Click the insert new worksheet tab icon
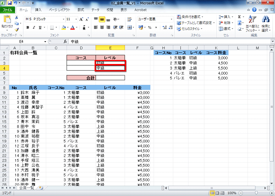 [x=41, y=188]
